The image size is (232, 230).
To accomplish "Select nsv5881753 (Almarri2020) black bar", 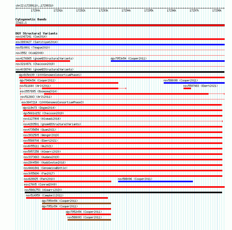I will click(123, 192).
